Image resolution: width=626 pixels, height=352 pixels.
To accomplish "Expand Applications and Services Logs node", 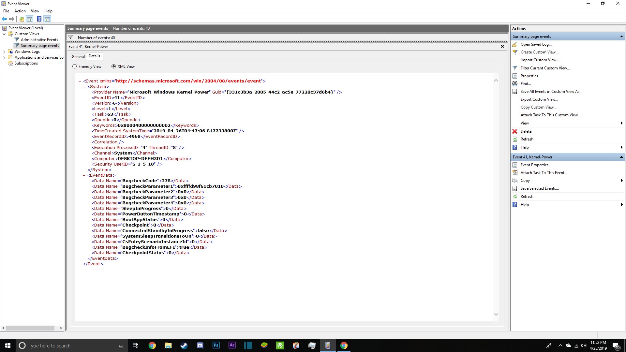I will point(4,57).
